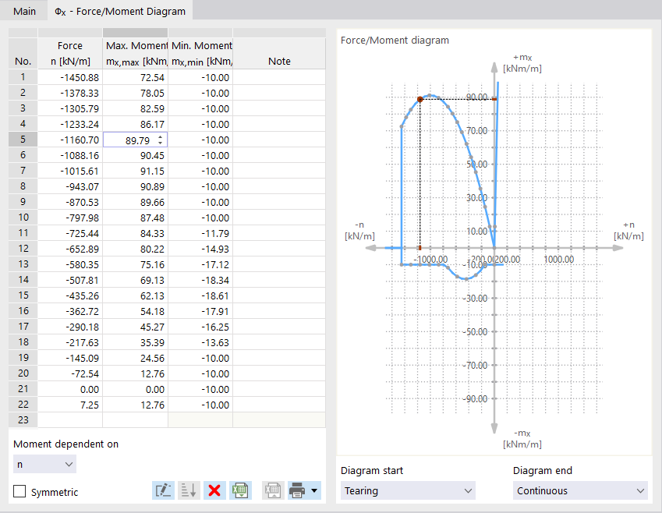Select min moment cell -14.93
The height and width of the screenshot is (513, 662).
pyautogui.click(x=200, y=249)
